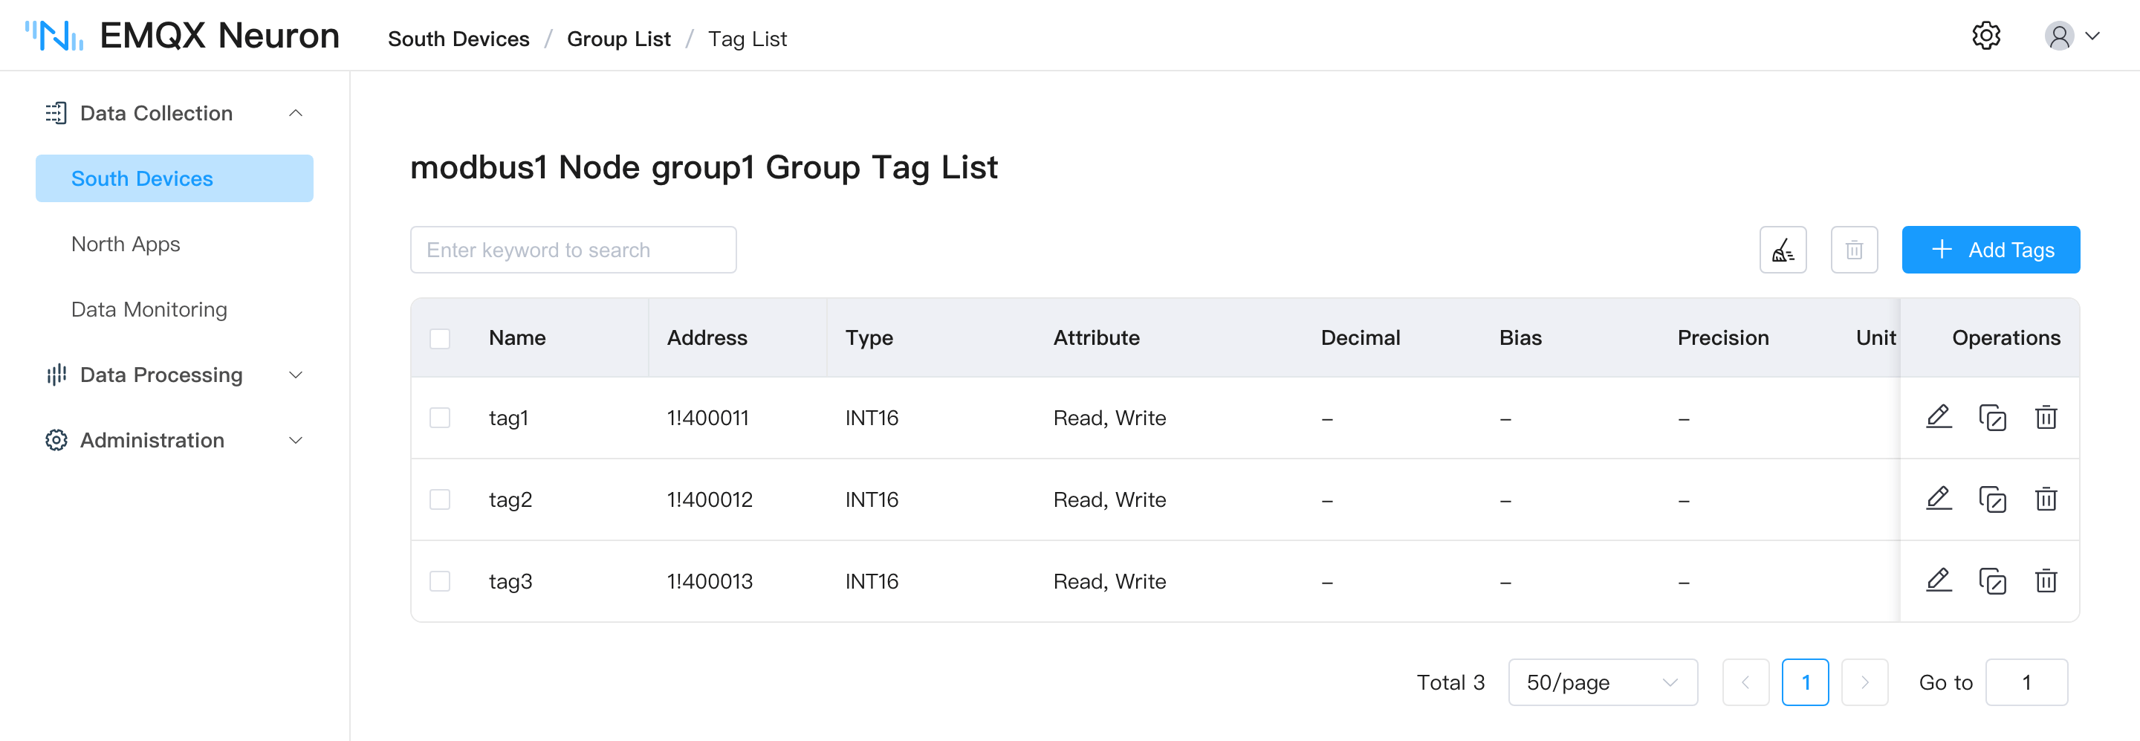Copy tag2 using the duplicate icon
The image size is (2140, 741).
pos(1992,499)
